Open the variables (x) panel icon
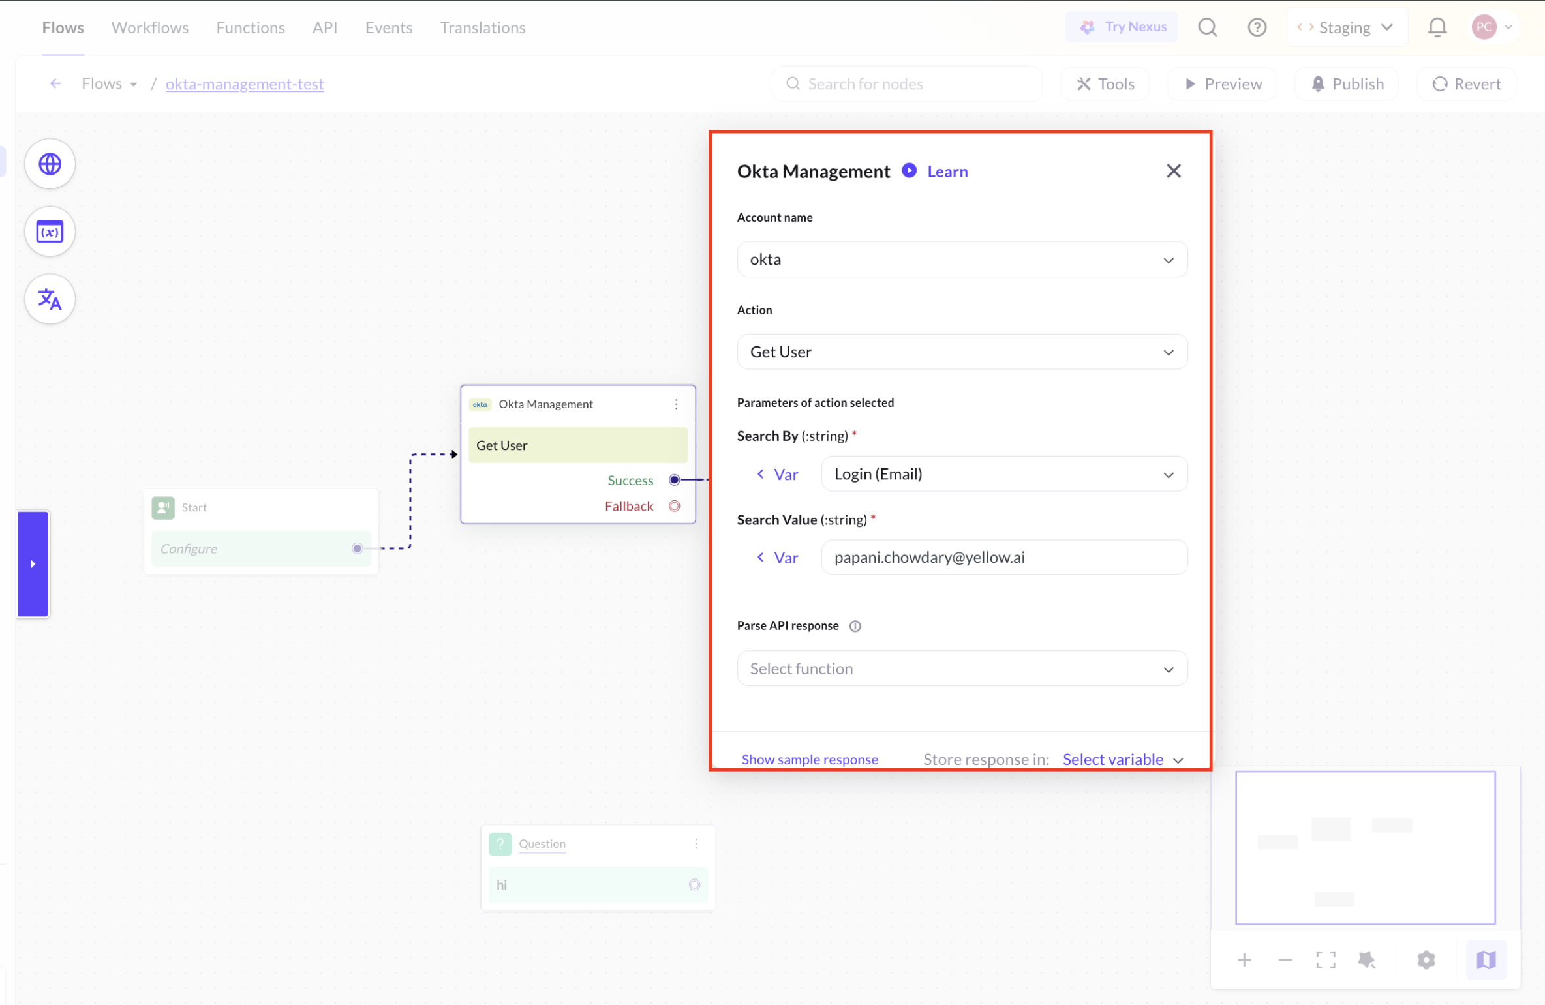The width and height of the screenshot is (1545, 1005). tap(50, 232)
